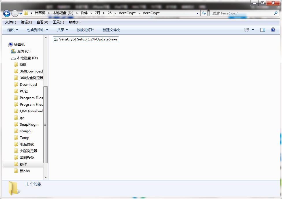Navigate to 26 in the address bar
This screenshot has width=282, height=199.
109,13
